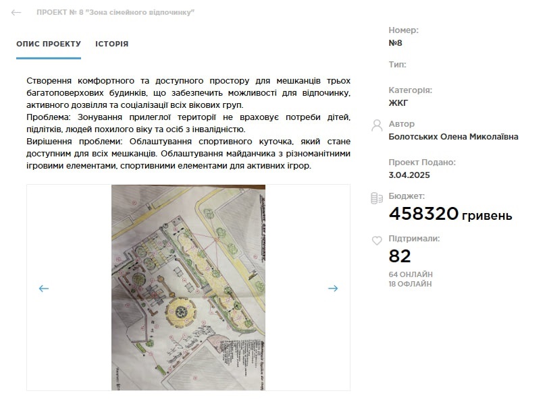Viewport: 547px width, 416px height.
Task: Open the site plan drawing image
Action: coord(188,287)
